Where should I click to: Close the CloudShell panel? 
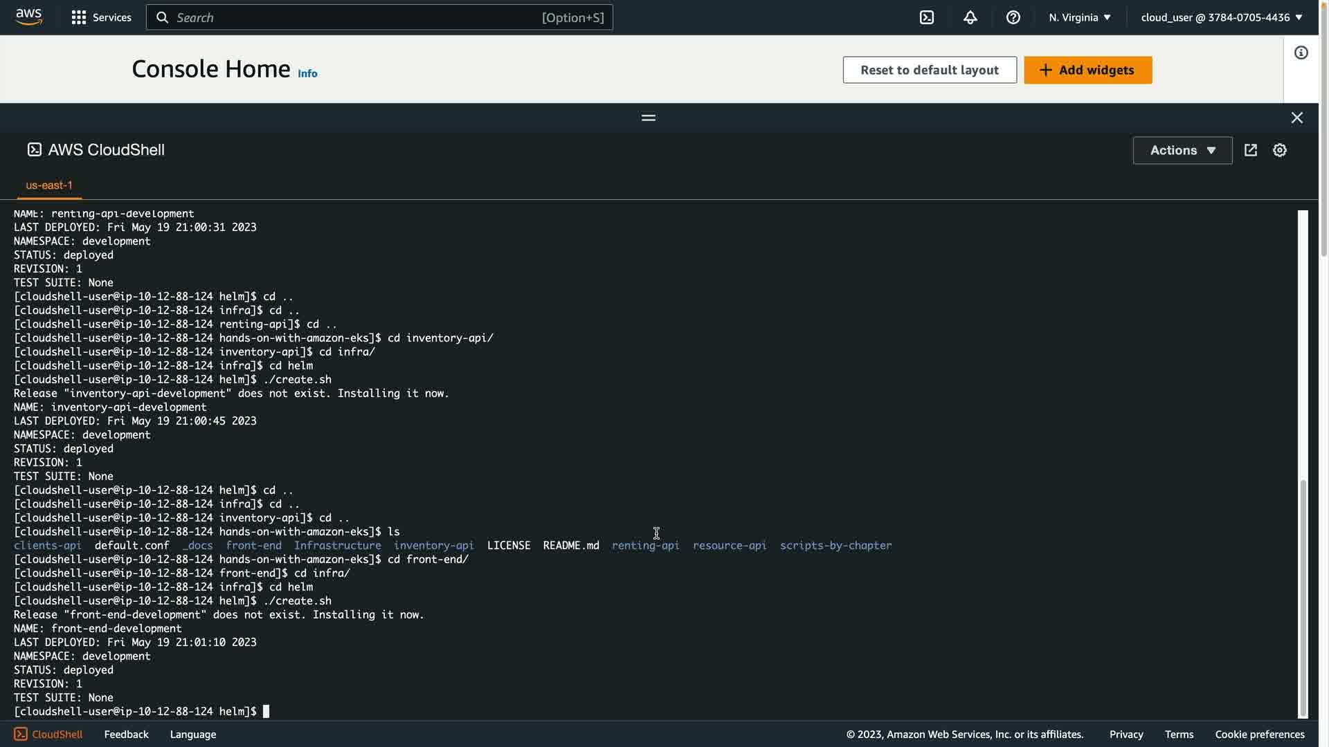point(1296,118)
